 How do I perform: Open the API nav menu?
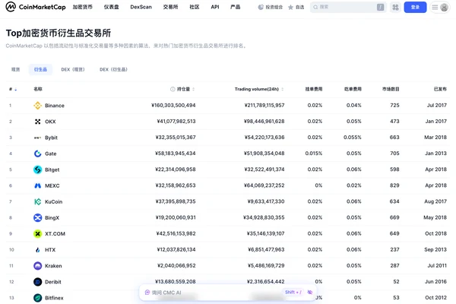215,7
